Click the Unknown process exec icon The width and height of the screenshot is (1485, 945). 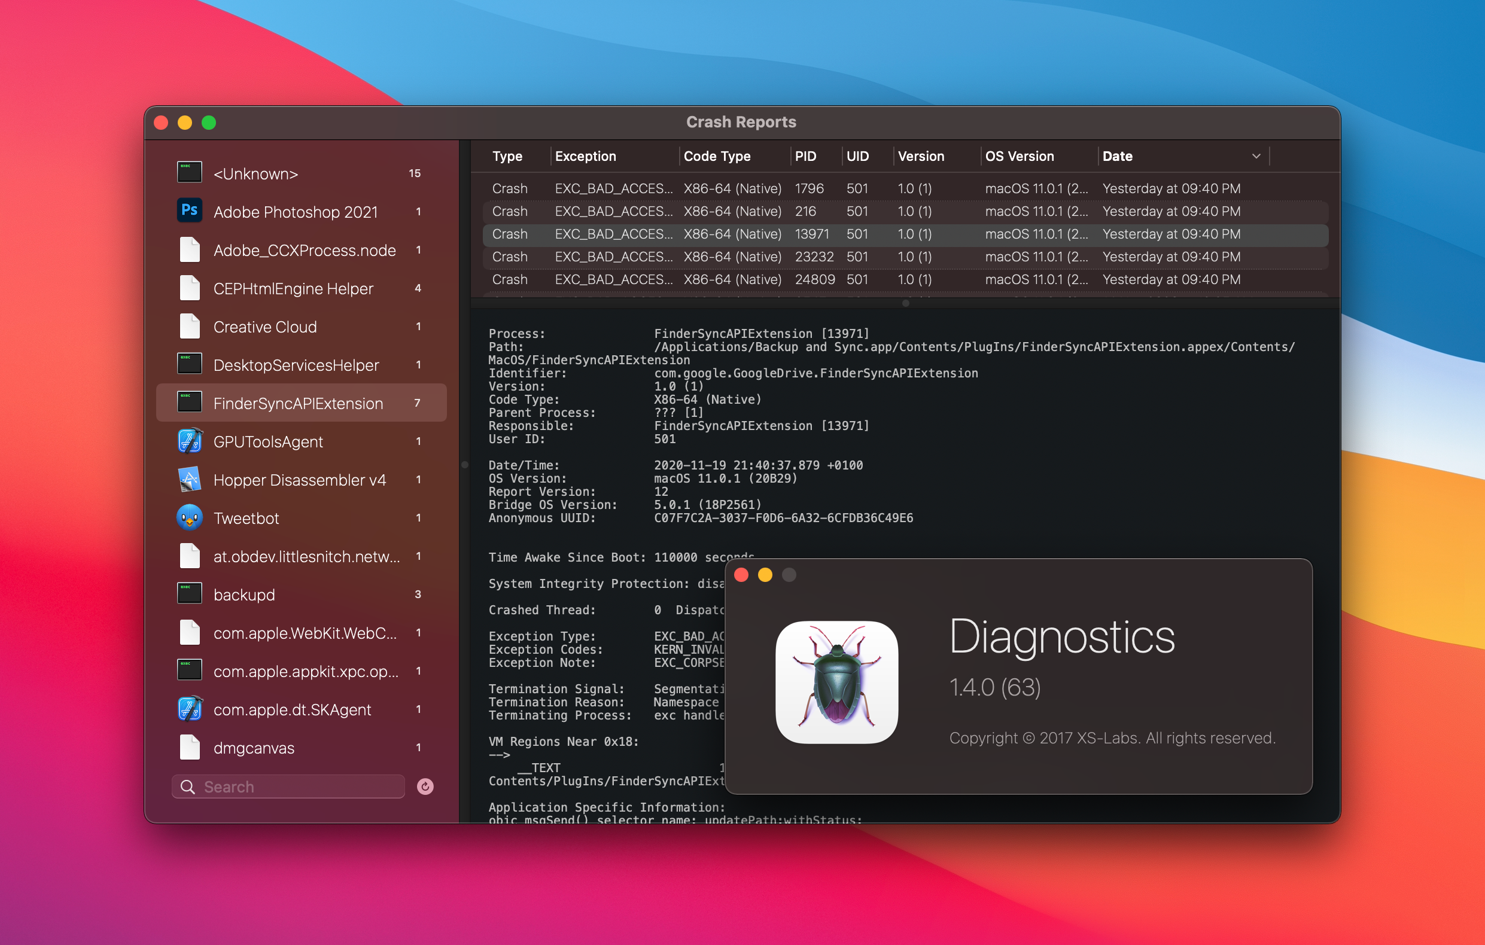pyautogui.click(x=189, y=173)
